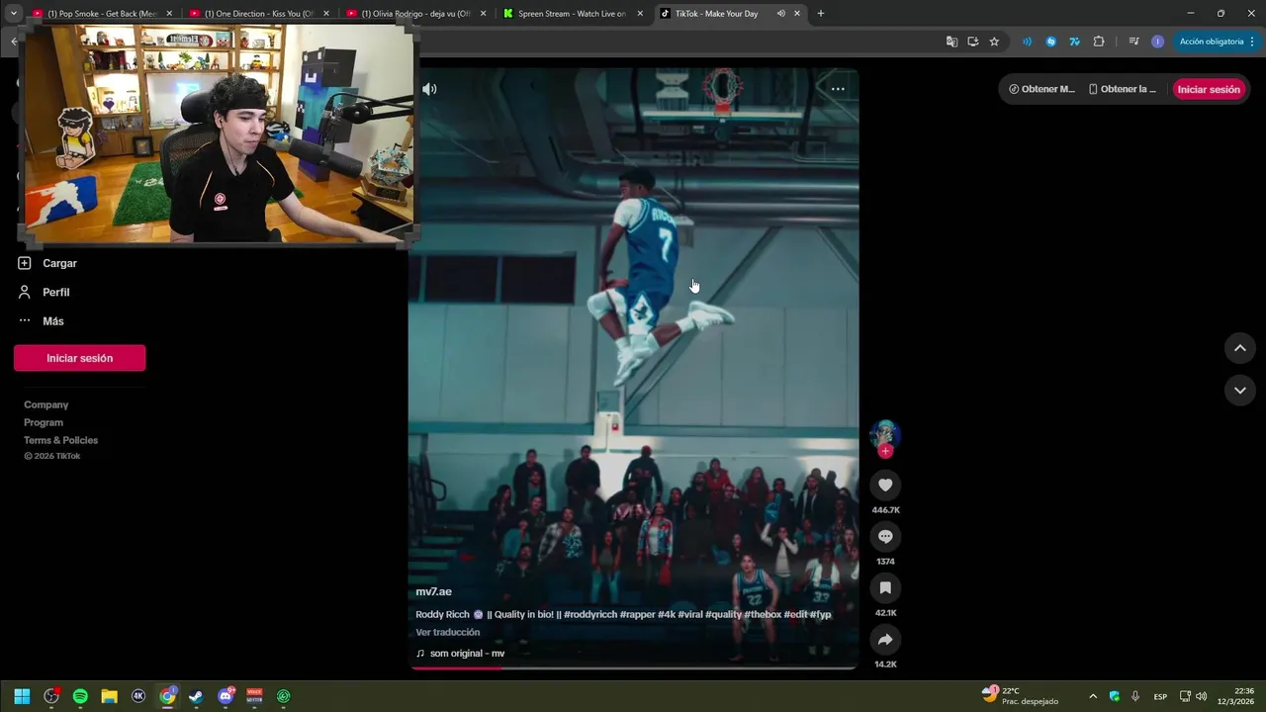Show hidden system tray icons
Image resolution: width=1266 pixels, height=712 pixels.
coord(1093,696)
